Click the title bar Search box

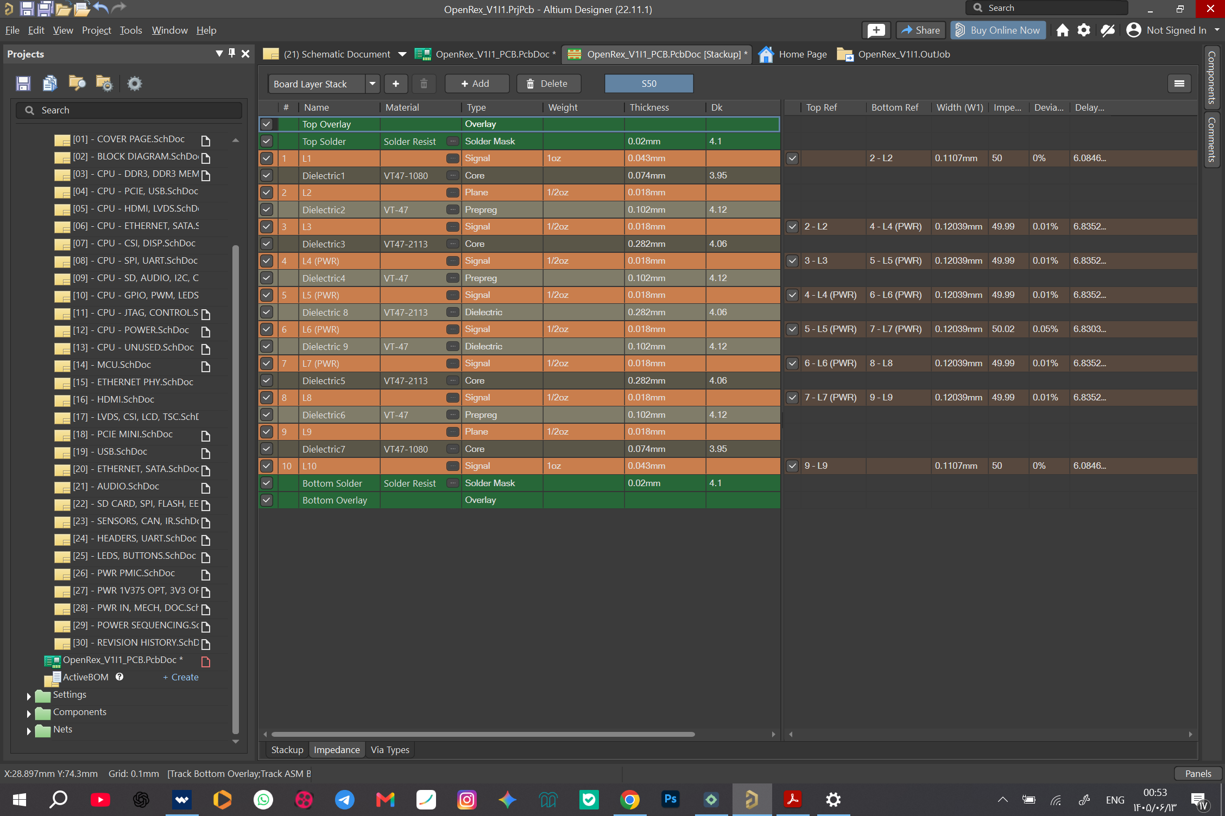(x=1047, y=8)
